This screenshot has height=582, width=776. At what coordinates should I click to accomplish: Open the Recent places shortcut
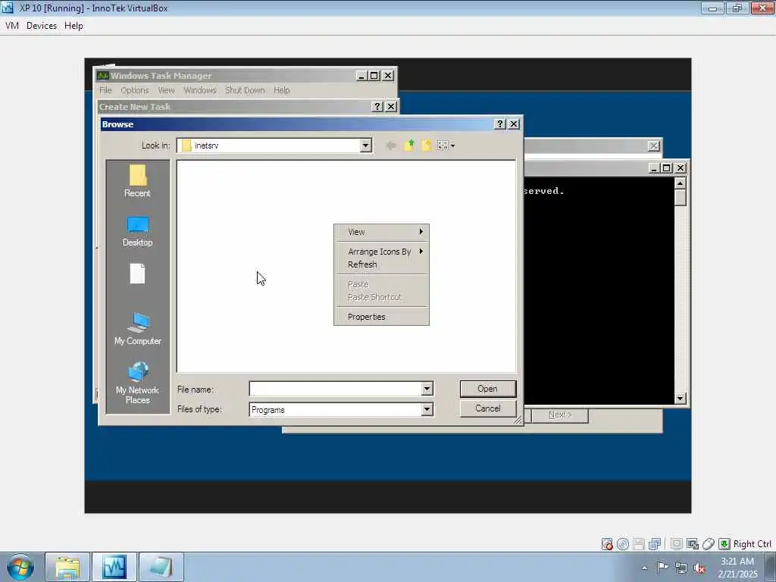pyautogui.click(x=137, y=181)
